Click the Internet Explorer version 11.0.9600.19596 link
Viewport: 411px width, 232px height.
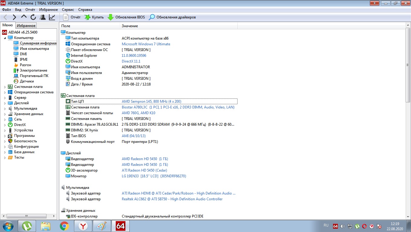(x=134, y=56)
